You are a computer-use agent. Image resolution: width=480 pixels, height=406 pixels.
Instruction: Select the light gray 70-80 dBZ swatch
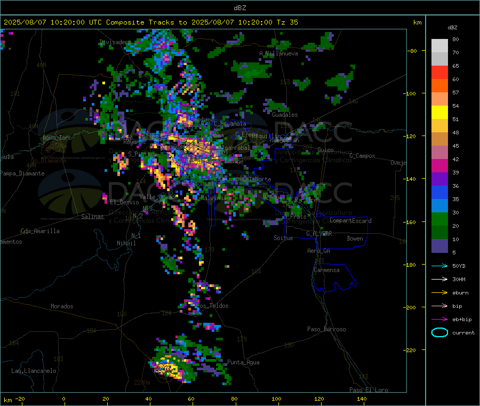point(439,46)
